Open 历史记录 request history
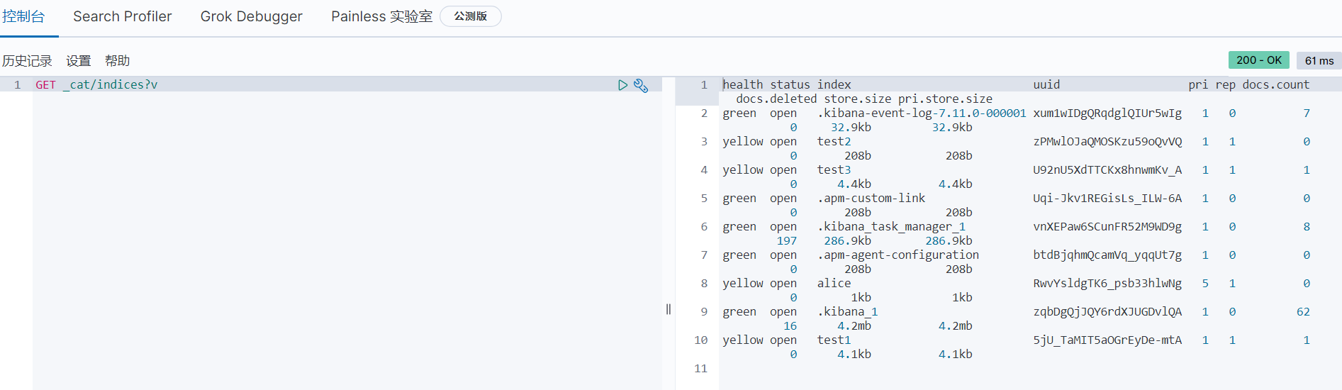 (27, 61)
